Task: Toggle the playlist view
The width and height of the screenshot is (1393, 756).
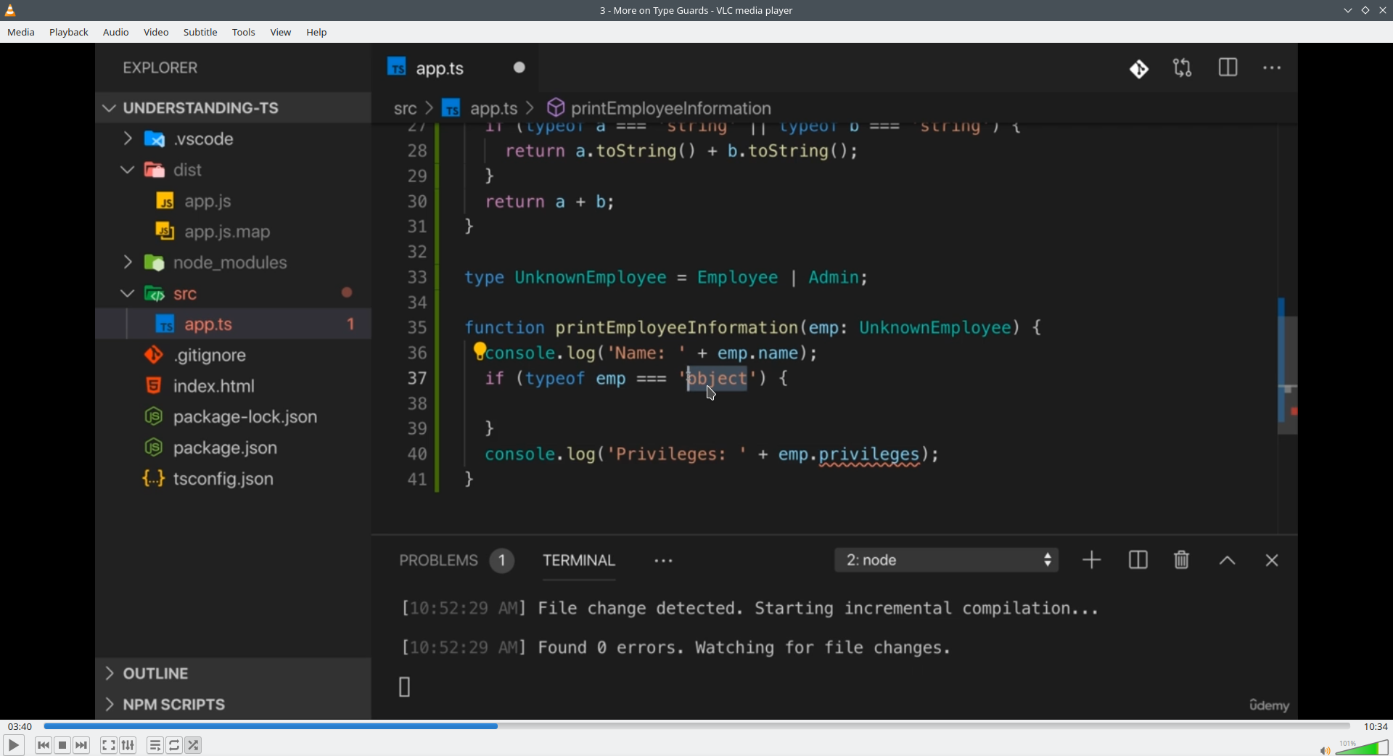Action: pyautogui.click(x=155, y=745)
